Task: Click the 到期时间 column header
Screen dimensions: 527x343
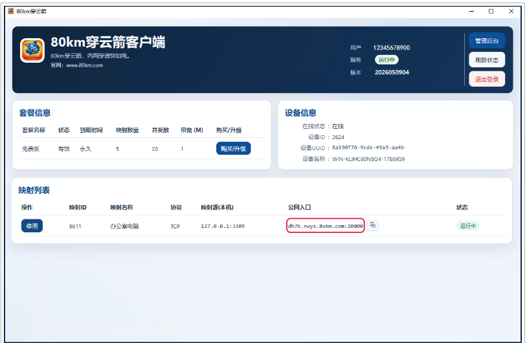Action: (x=91, y=130)
